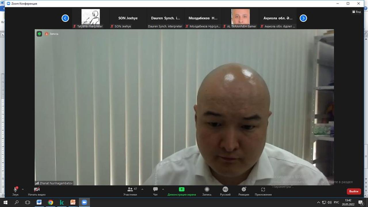
Task: Select the Dauren Synch. interpreter tile
Action: click(165, 18)
